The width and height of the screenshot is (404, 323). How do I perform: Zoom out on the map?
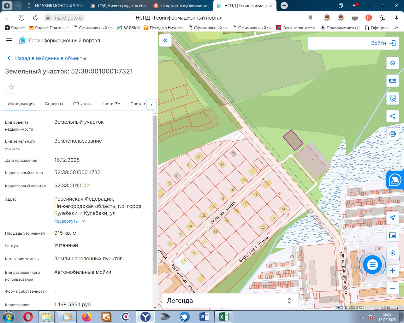392,288
